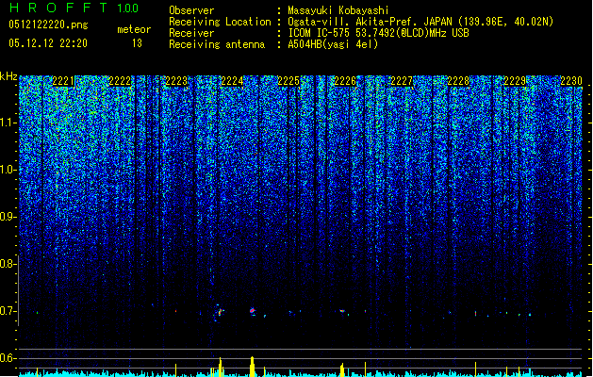This screenshot has height=377, width=593.
Task: Select the file name 0512122220.png
Action: pyautogui.click(x=48, y=25)
